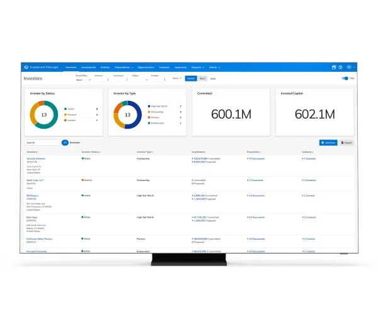The height and width of the screenshot is (313, 378).
Task: Open the Follow filter dropdown
Action: coord(140,80)
